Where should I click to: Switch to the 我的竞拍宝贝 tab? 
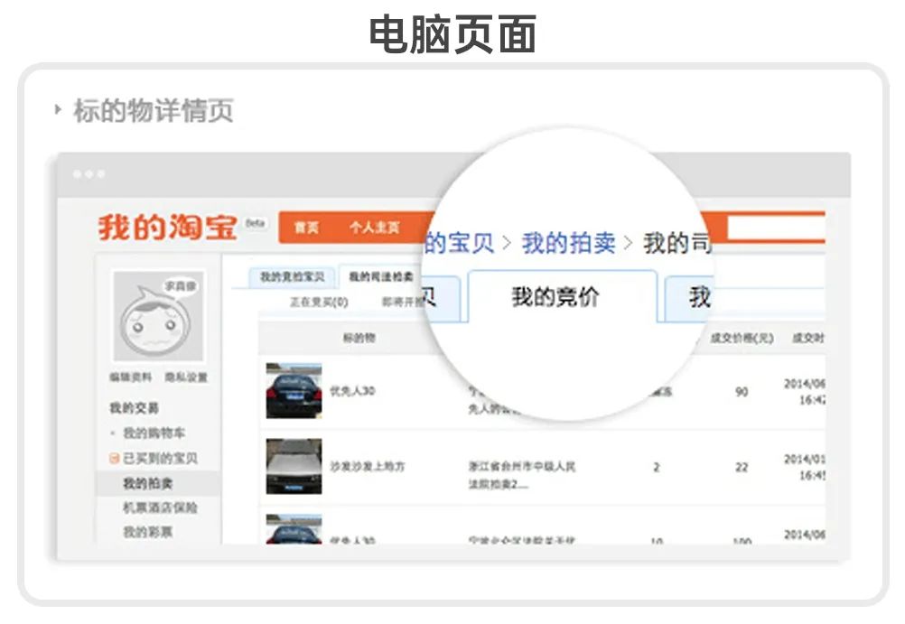(x=292, y=277)
